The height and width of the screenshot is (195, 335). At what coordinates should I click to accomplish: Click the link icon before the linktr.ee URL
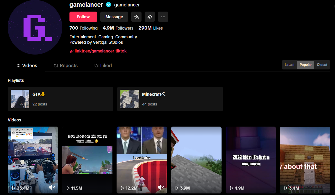[71, 51]
